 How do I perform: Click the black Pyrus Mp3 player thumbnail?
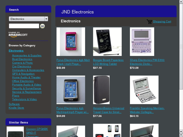pyautogui.click(x=71, y=90)
